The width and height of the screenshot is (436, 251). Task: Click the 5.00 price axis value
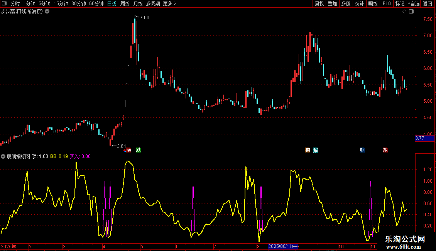[428, 101]
